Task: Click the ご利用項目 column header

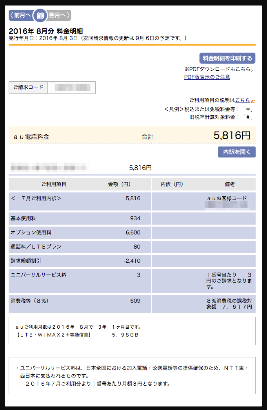Action: tap(54, 184)
